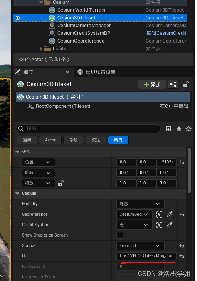Open Source From Url dropdown
197x281 pixels.
pos(140,246)
